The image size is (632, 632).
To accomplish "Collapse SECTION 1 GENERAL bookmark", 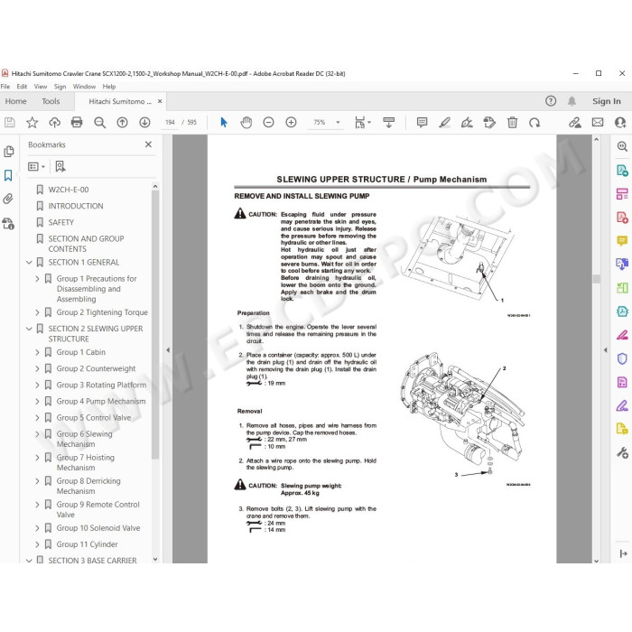I will (29, 263).
